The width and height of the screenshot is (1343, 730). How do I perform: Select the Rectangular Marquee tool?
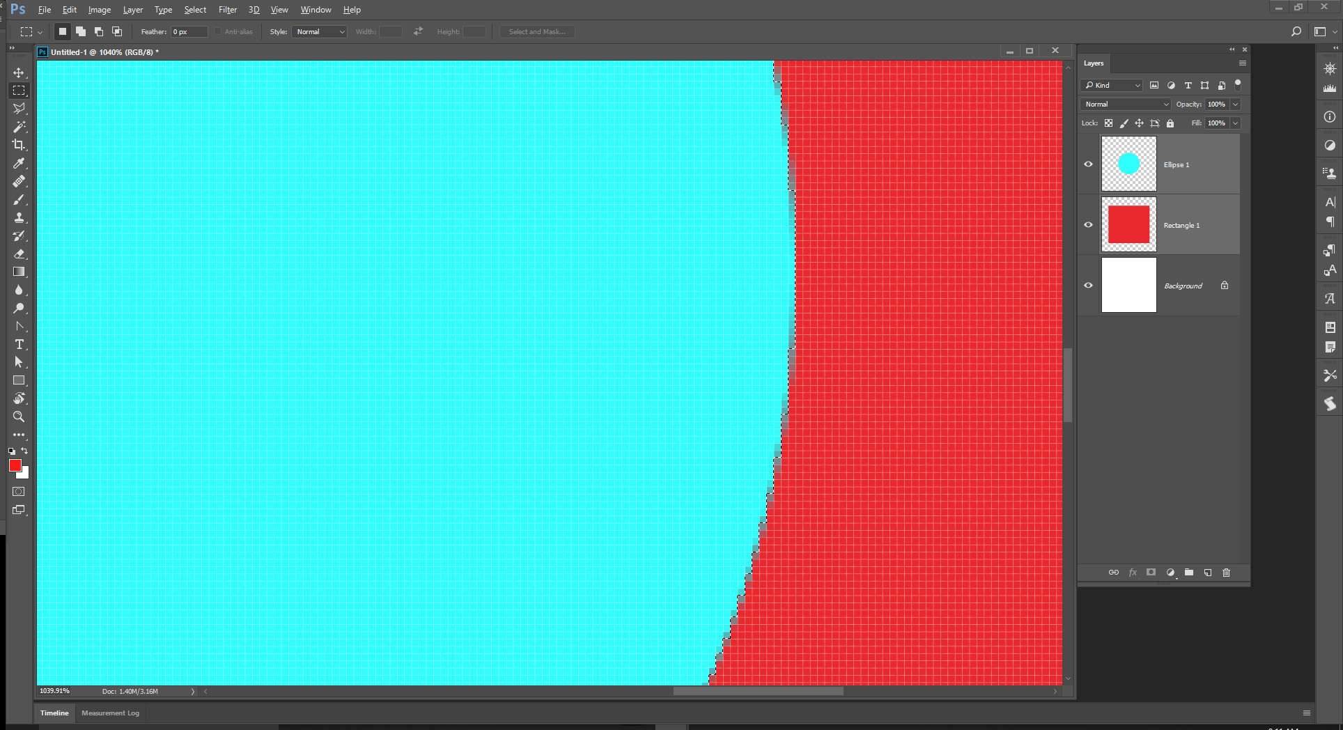click(19, 91)
